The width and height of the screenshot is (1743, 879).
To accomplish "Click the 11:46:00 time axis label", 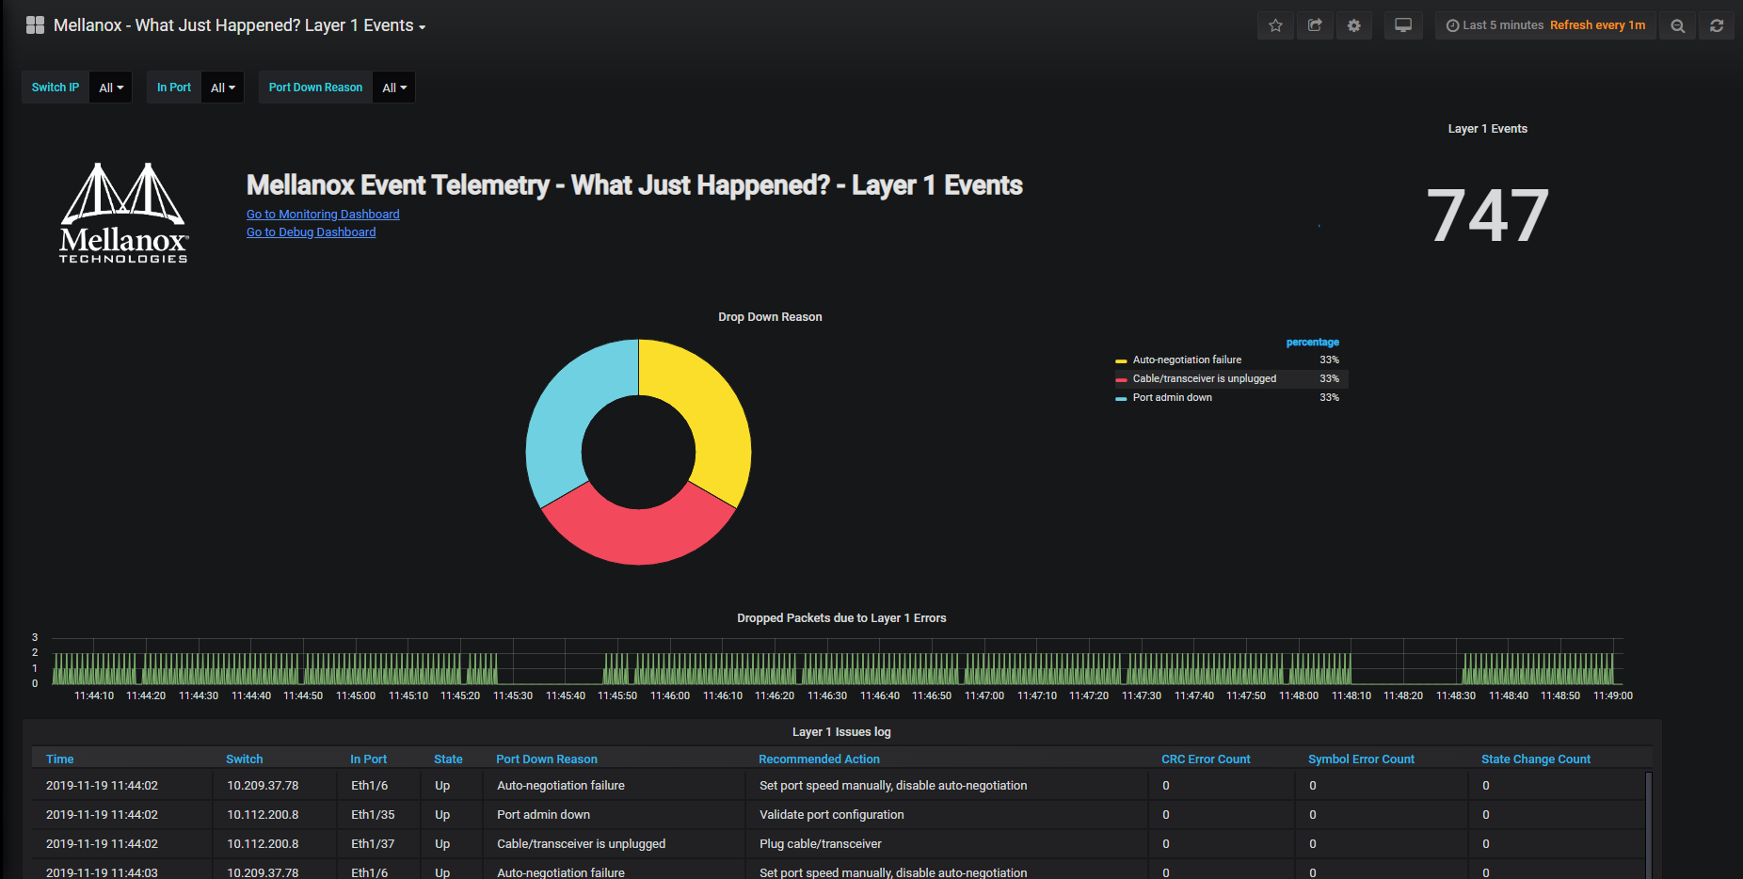I will [x=670, y=696].
